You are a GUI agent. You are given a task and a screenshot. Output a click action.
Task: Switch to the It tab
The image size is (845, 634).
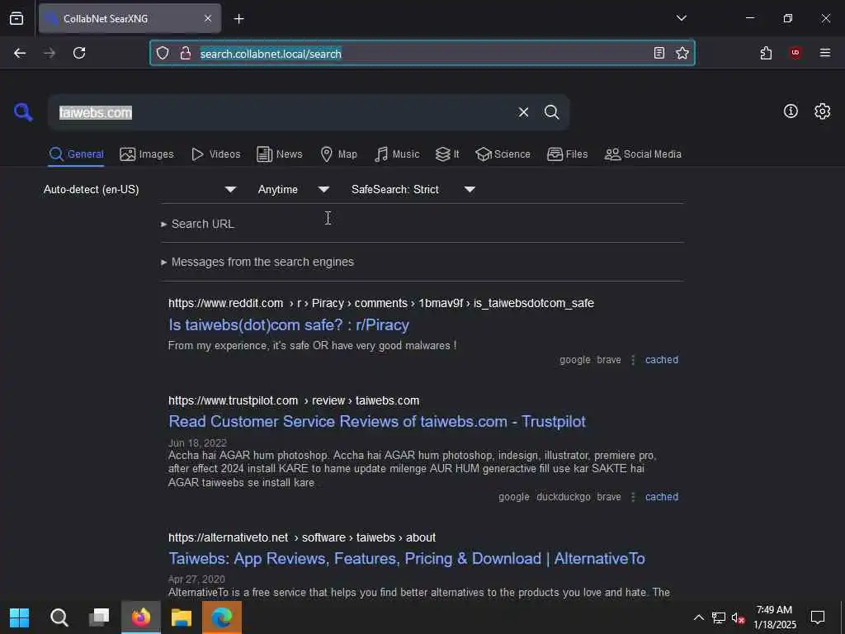[x=446, y=154]
